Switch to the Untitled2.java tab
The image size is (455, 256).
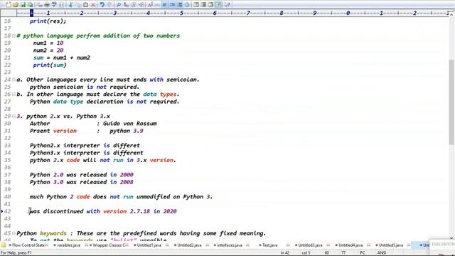(x=189, y=245)
